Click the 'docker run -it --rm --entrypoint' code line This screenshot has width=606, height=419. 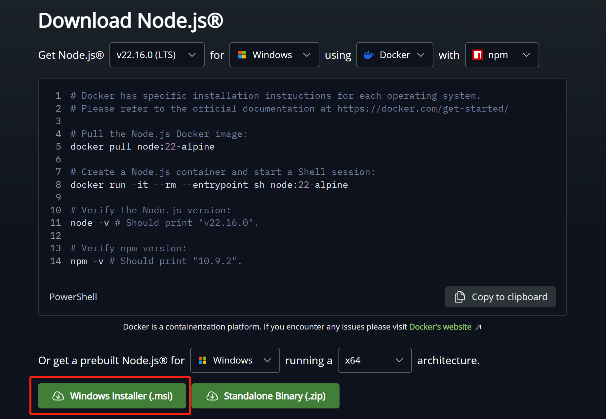[209, 185]
